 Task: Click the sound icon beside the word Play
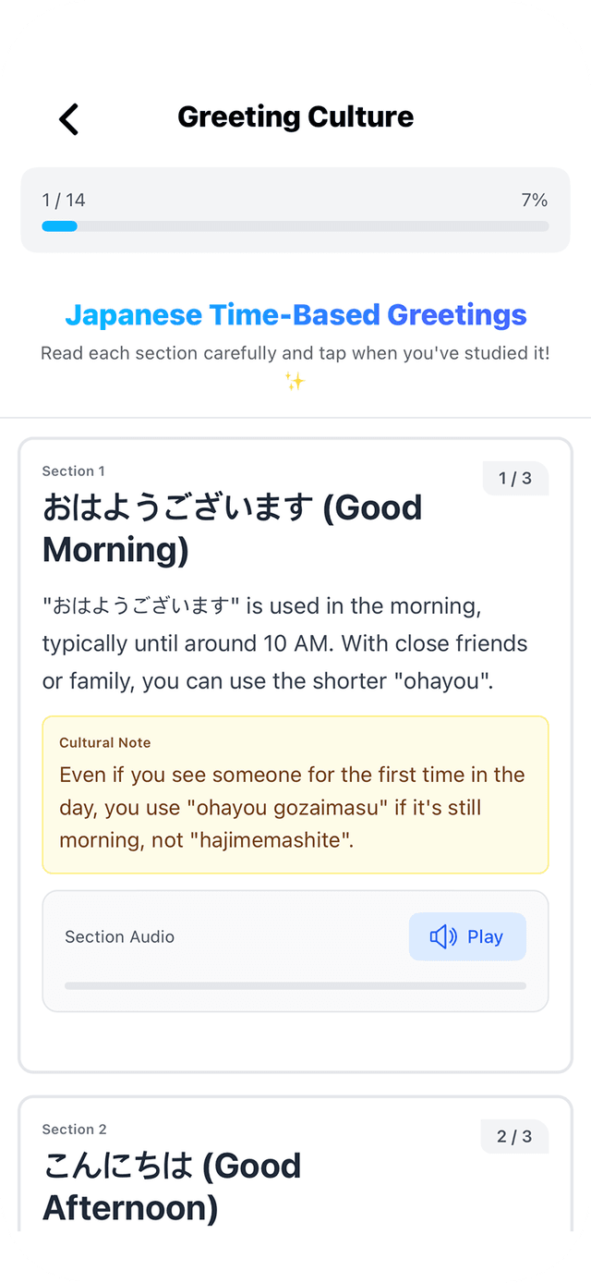446,936
